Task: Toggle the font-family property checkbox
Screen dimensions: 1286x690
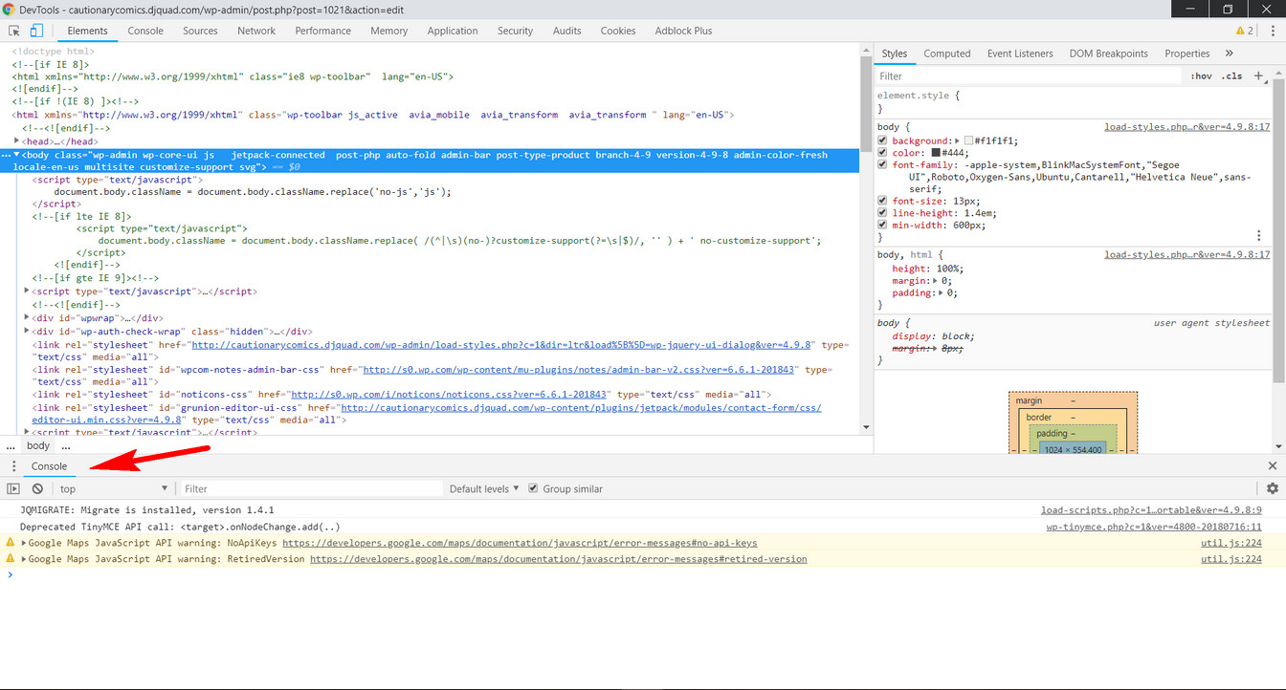Action: click(882, 165)
